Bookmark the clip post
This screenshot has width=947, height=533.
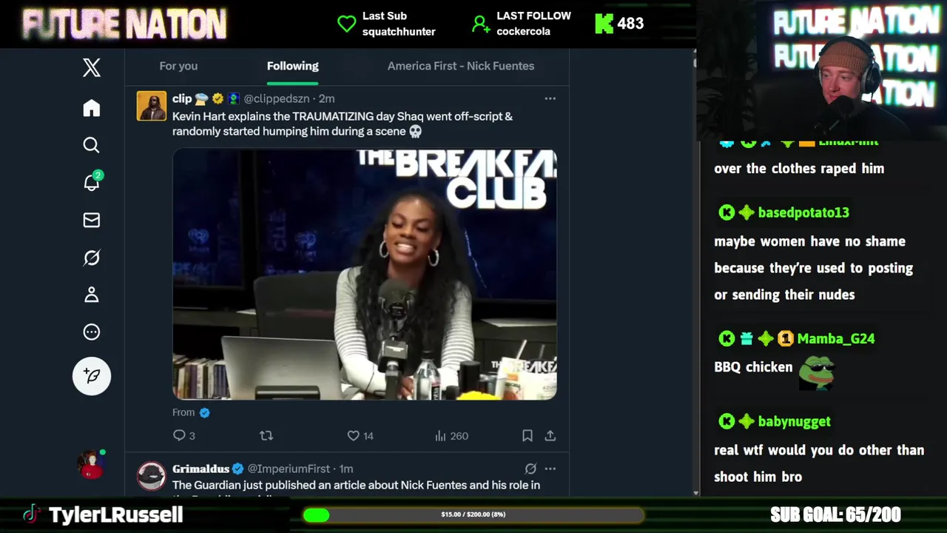[x=528, y=436]
